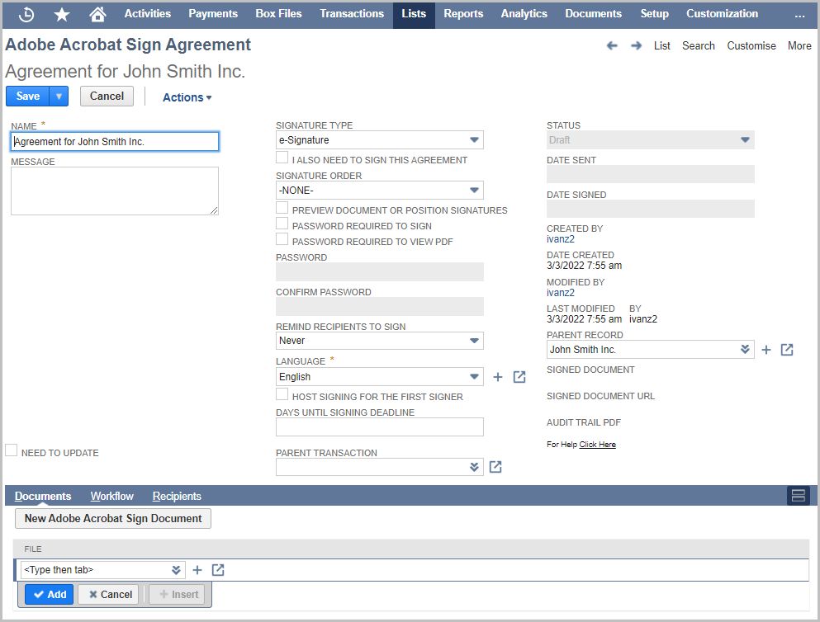
Task: Switch to the Workflow subtab
Action: [x=112, y=496]
